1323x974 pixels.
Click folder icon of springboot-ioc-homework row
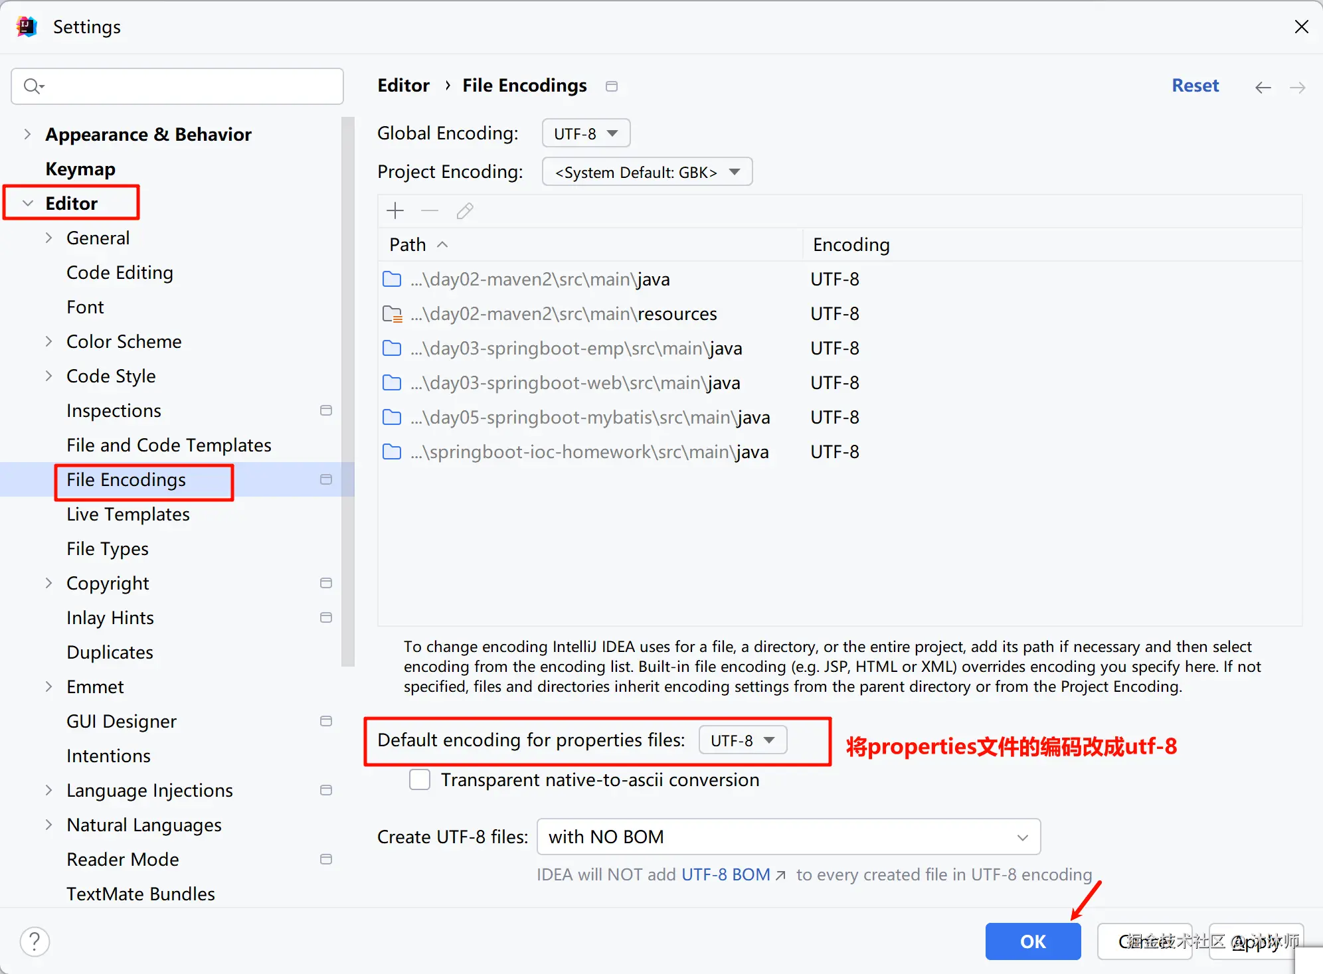coord(393,452)
